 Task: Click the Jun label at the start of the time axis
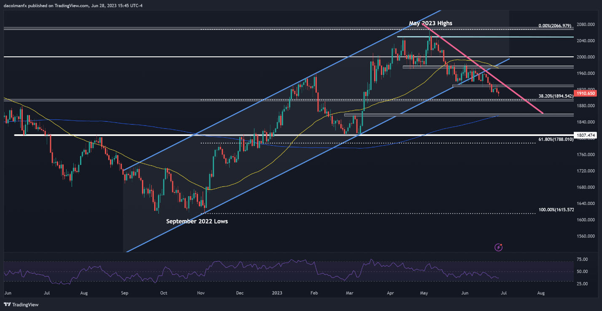pyautogui.click(x=8, y=292)
